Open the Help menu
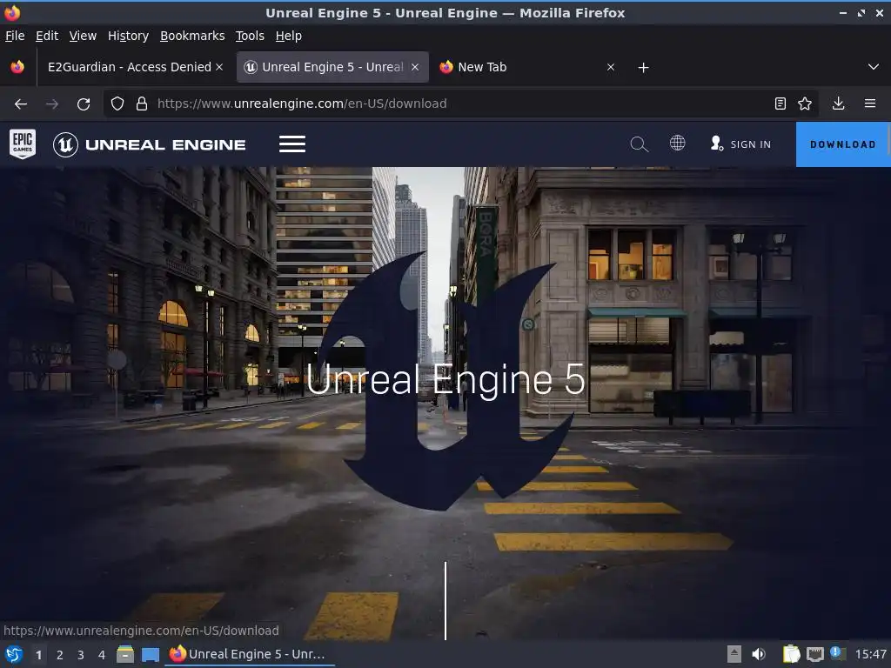This screenshot has width=891, height=668. [289, 36]
